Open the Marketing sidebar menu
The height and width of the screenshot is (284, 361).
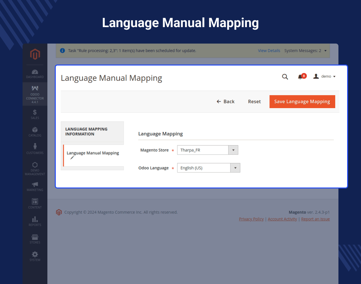coord(35,187)
